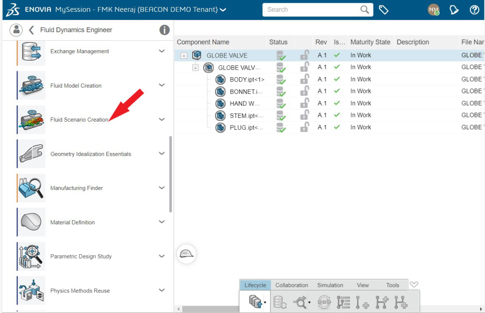Click the lock icon for GLOBE VALVE root row
This screenshot has height=313, width=485.
pyautogui.click(x=305, y=55)
